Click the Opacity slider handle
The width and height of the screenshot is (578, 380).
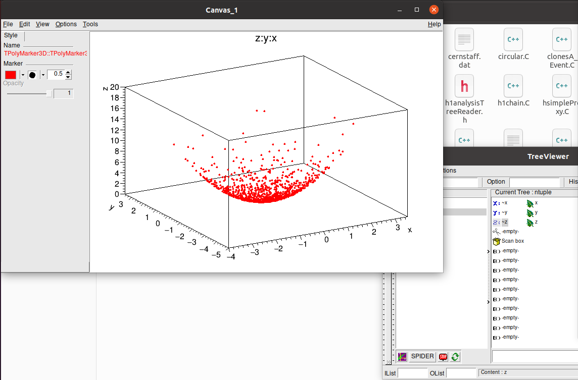pos(49,94)
